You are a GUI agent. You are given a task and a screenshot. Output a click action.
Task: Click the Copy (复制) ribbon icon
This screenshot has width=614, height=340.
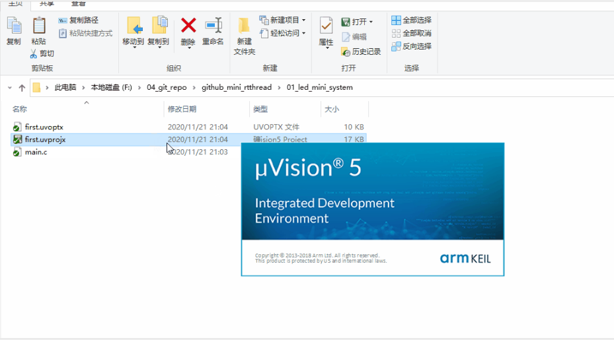(x=14, y=31)
